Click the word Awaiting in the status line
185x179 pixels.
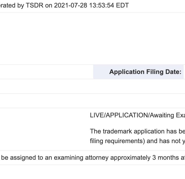162,115
